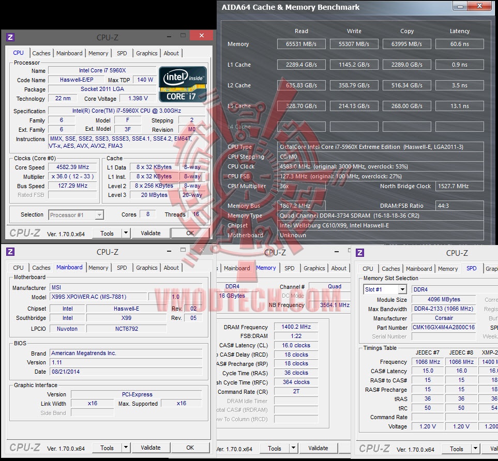Click Validate button in Memory window
The width and height of the screenshot is (498, 461).
pos(318,448)
